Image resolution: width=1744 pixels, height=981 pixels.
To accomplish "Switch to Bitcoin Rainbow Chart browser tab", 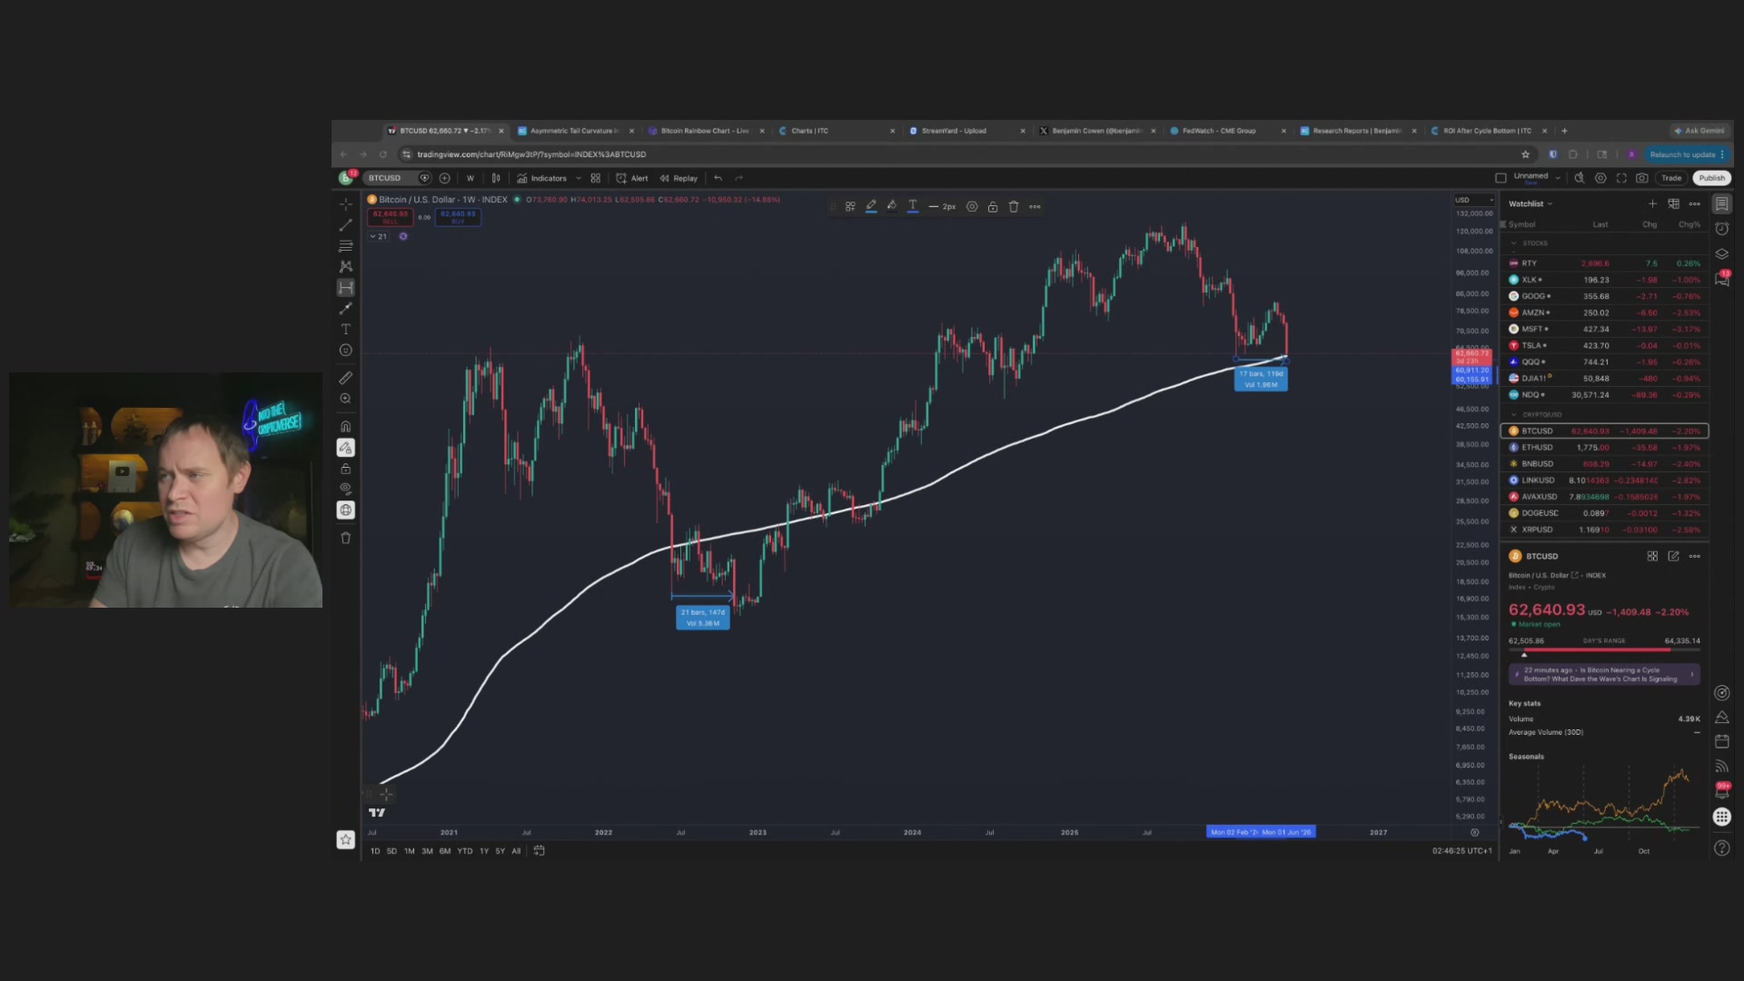I will pos(705,131).
